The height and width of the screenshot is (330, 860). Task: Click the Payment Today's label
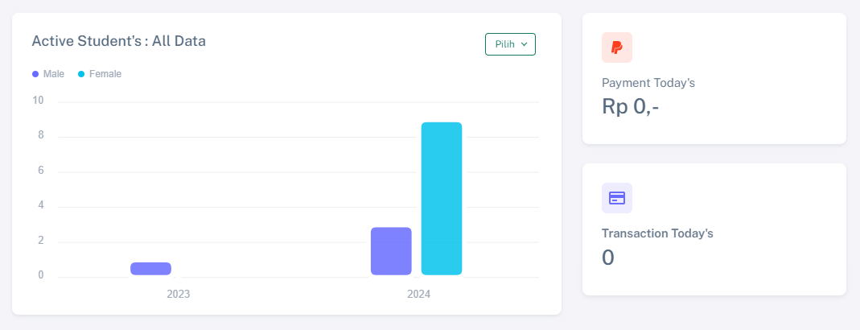(648, 83)
